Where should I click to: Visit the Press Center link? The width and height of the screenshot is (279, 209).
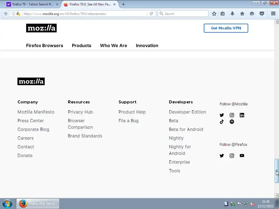point(31,121)
